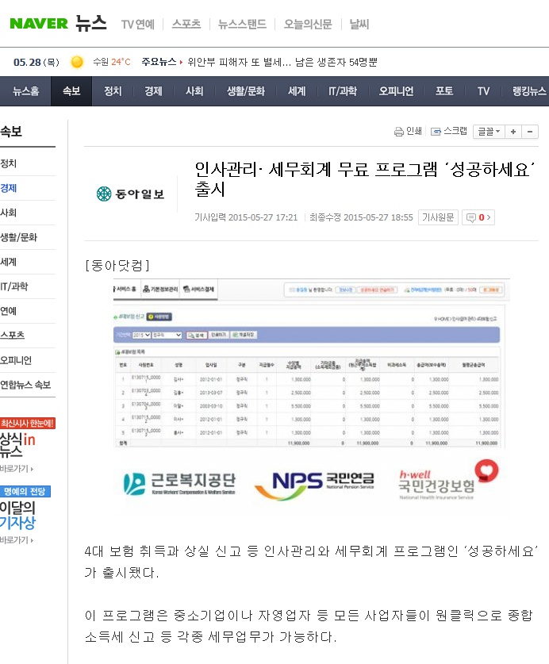Select 뉴스홈 tab in menu bar
The image size is (549, 664).
click(25, 91)
